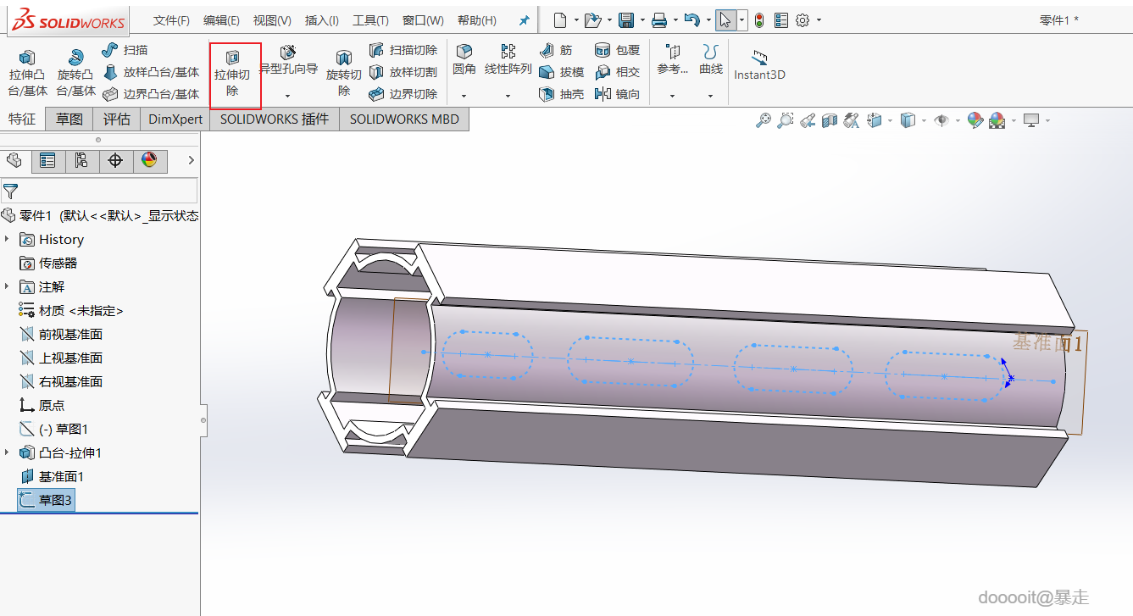Select 草图3 in the feature tree

tap(47, 500)
